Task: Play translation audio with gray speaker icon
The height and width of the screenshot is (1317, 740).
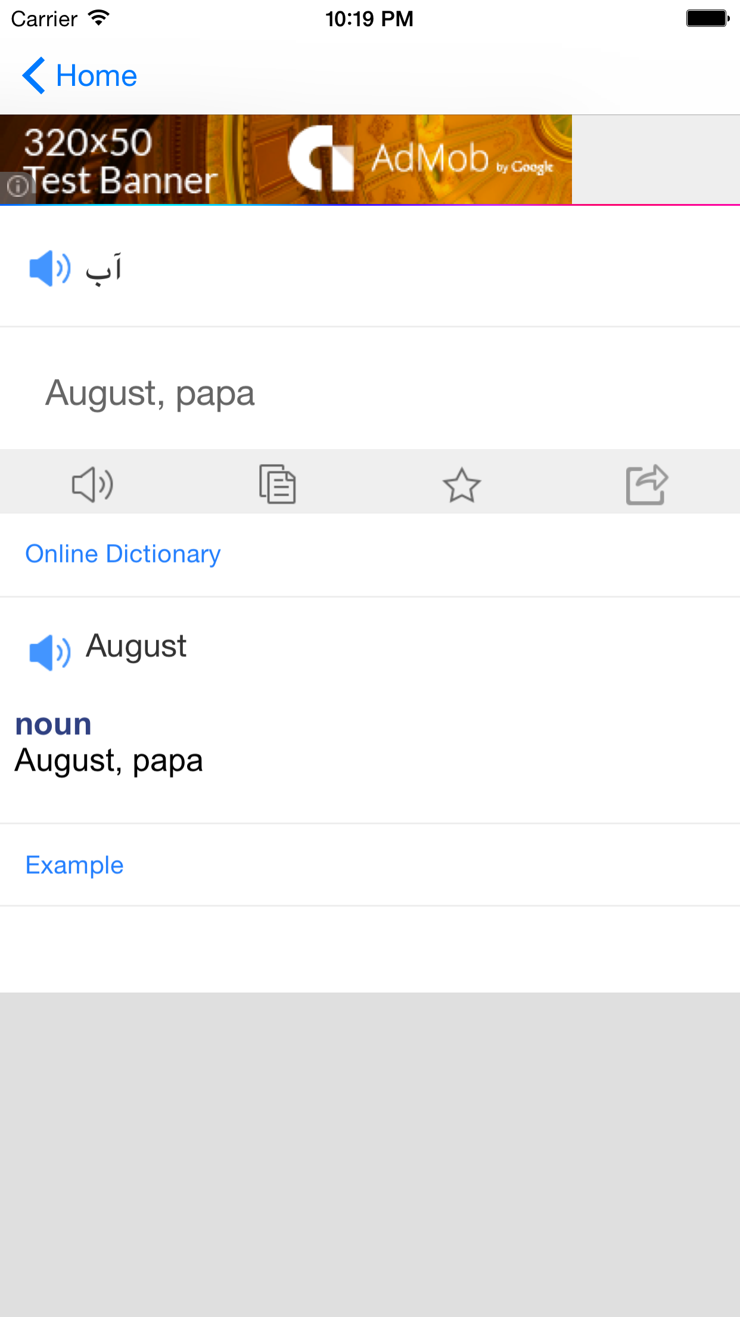Action: coord(92,484)
